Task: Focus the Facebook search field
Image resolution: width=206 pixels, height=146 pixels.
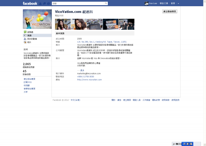Action: coord(78,4)
